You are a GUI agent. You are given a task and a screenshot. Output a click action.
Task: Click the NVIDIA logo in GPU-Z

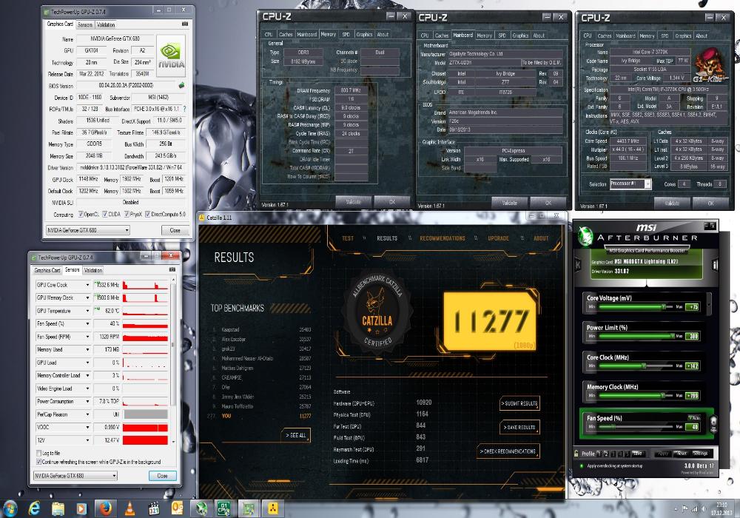coord(170,55)
